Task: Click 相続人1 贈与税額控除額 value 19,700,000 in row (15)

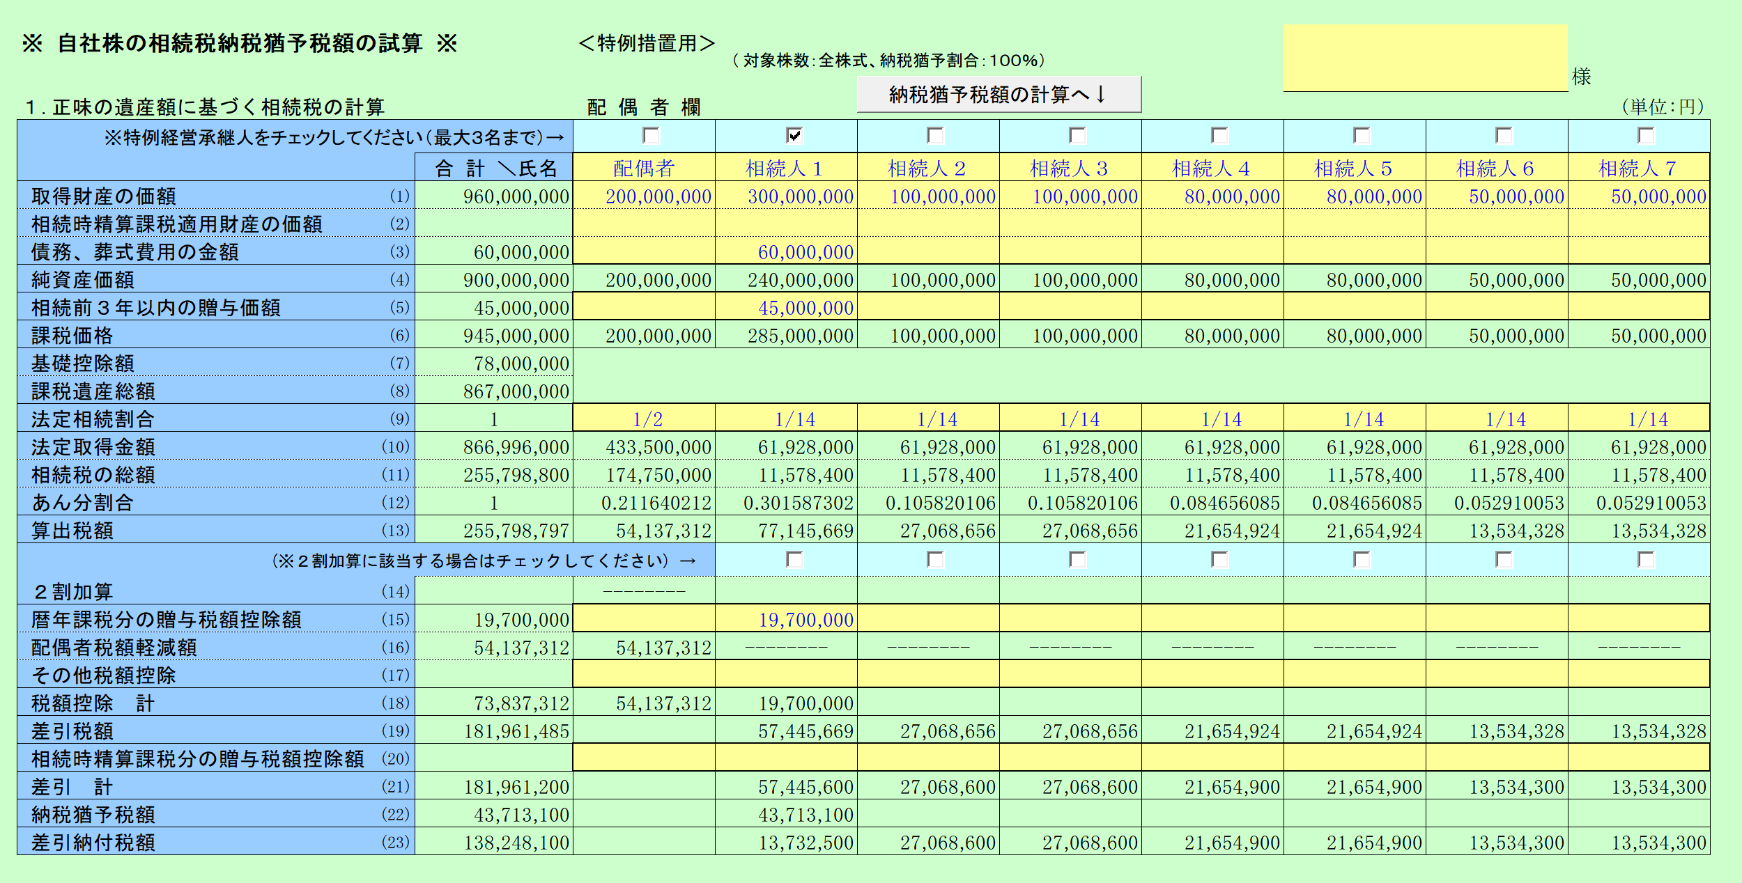Action: (x=786, y=619)
